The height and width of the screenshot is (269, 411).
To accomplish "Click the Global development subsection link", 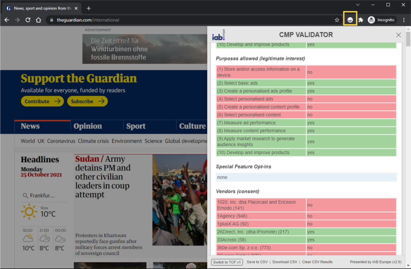I will (x=186, y=141).
